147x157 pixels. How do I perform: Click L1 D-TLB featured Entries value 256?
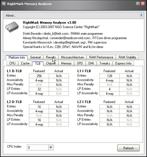coord(39,76)
